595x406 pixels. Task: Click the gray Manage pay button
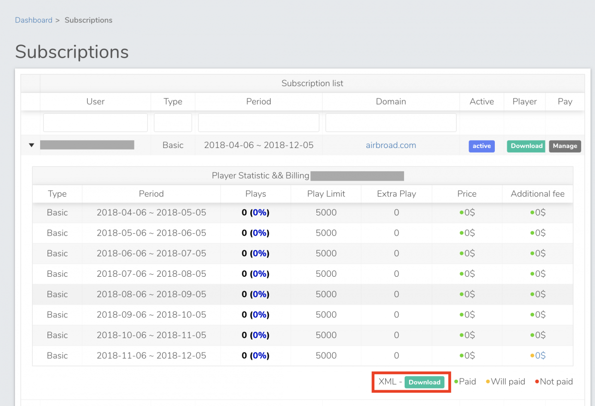point(565,146)
